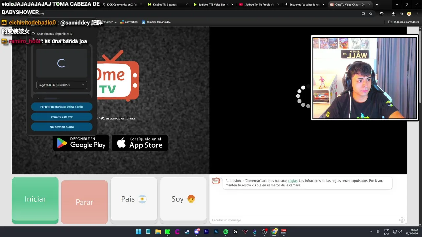Image resolution: width=422 pixels, height=237 pixels.
Task: Click Permitir esta vez
Action: click(x=62, y=117)
